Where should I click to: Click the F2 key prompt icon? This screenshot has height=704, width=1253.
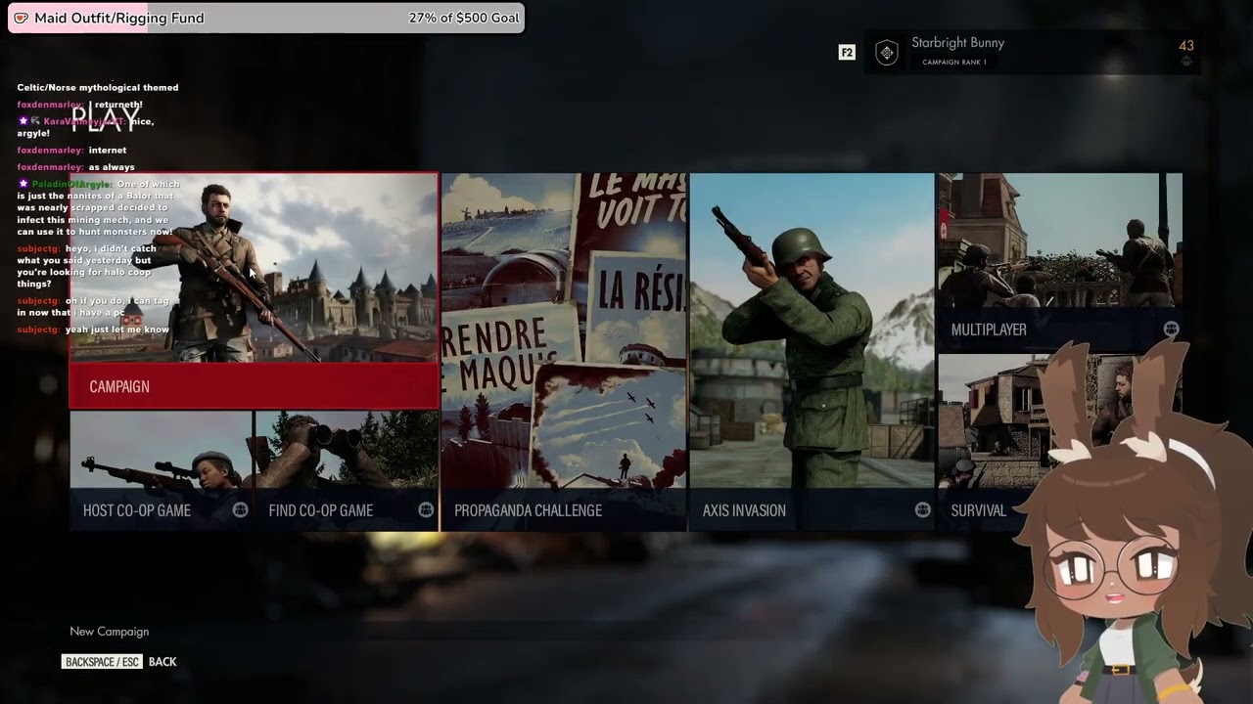click(x=847, y=53)
